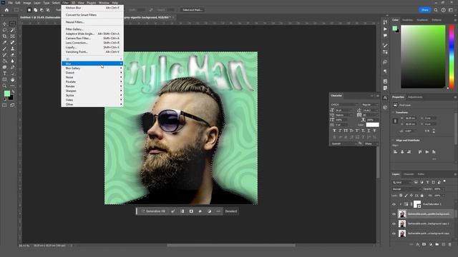
Task: Select the Zoom tool in toolbox
Action: pos(5,86)
